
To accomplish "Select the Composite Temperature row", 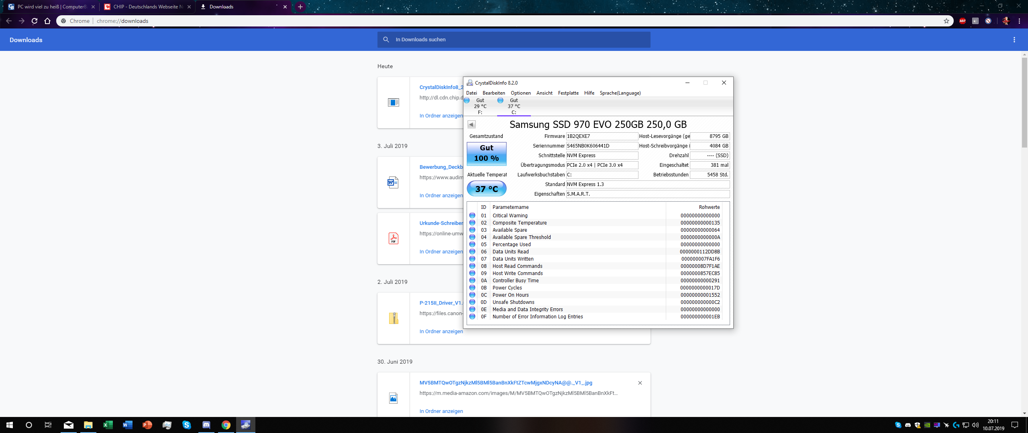I will pos(594,223).
